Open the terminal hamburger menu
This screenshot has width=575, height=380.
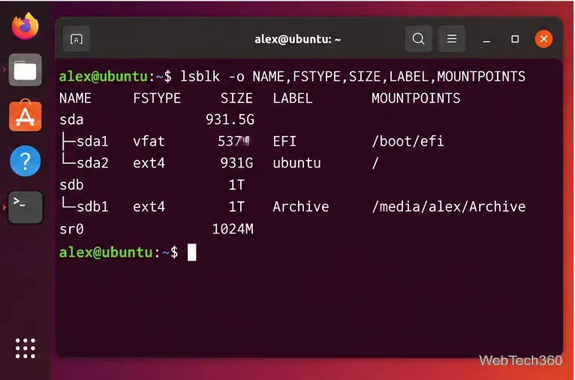(x=452, y=38)
